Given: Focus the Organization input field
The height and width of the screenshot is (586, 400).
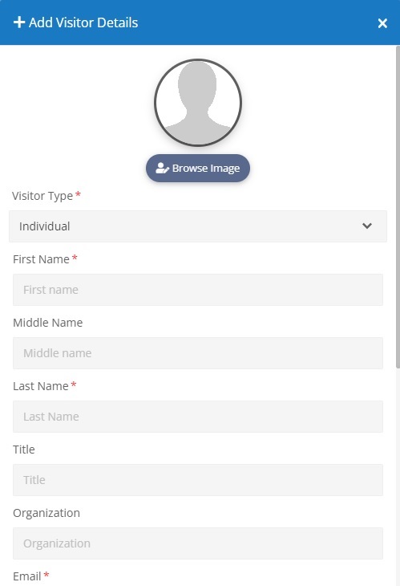Looking at the screenshot, I should [x=198, y=543].
